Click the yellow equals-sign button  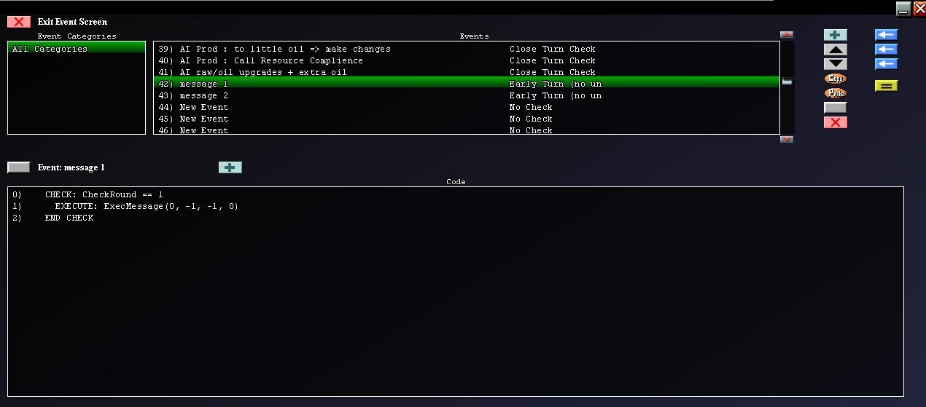tap(887, 86)
